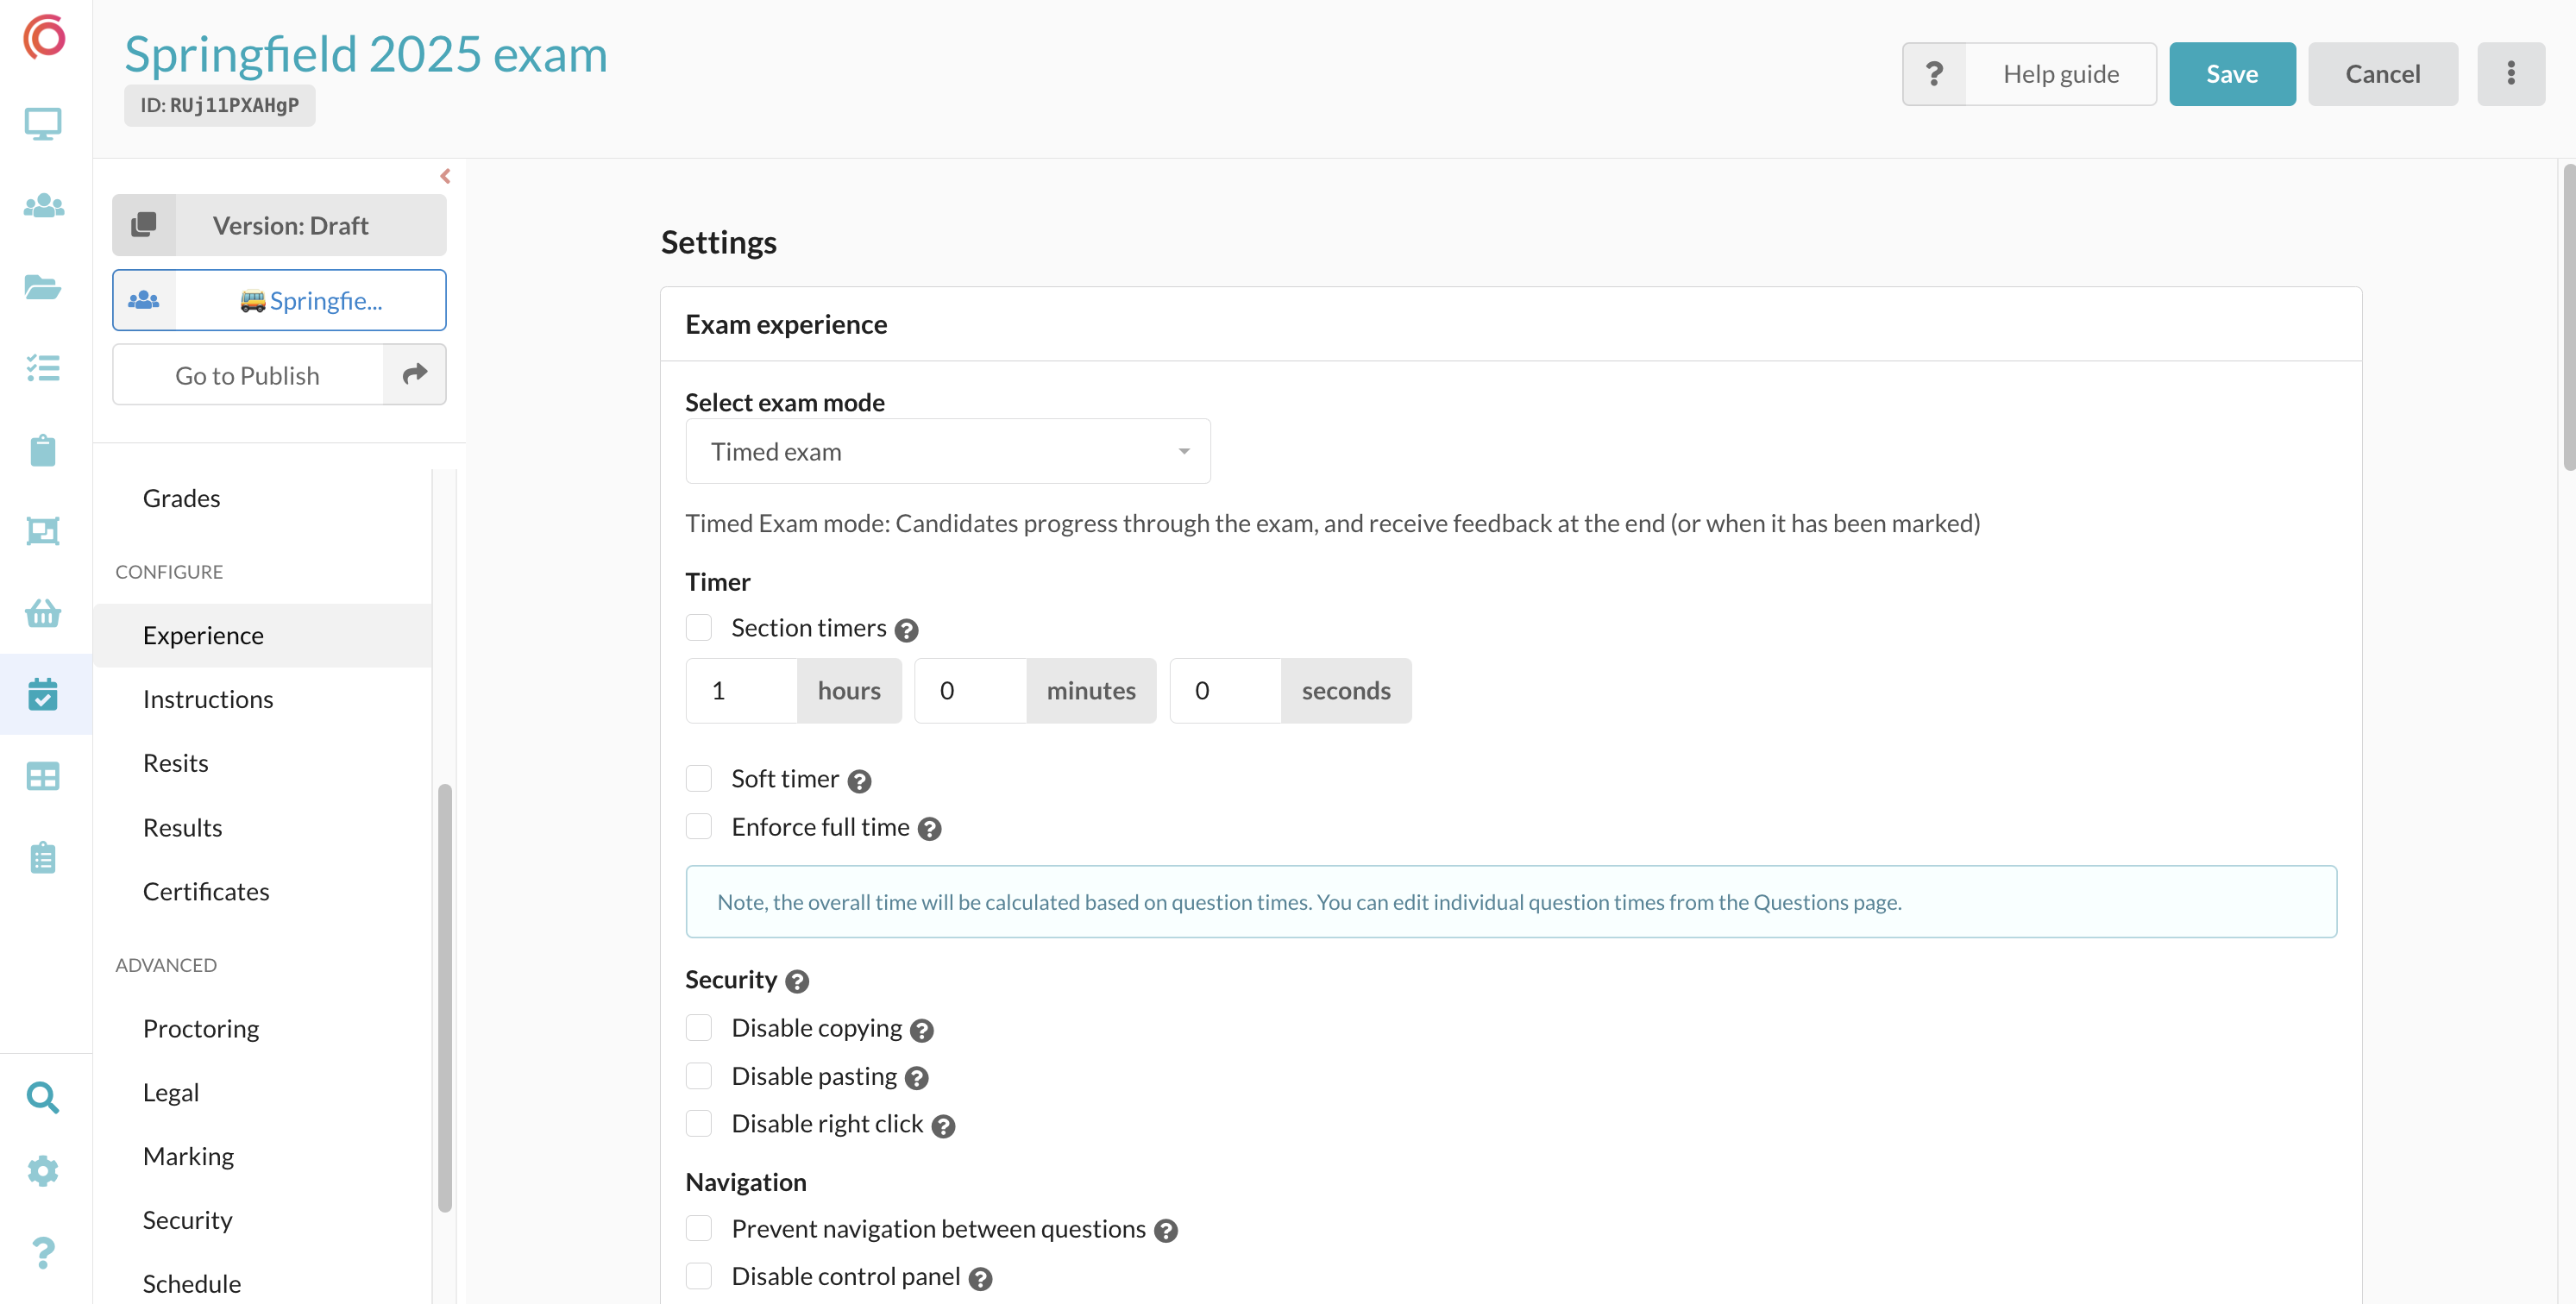Click the Section timers help icon

pyautogui.click(x=906, y=630)
